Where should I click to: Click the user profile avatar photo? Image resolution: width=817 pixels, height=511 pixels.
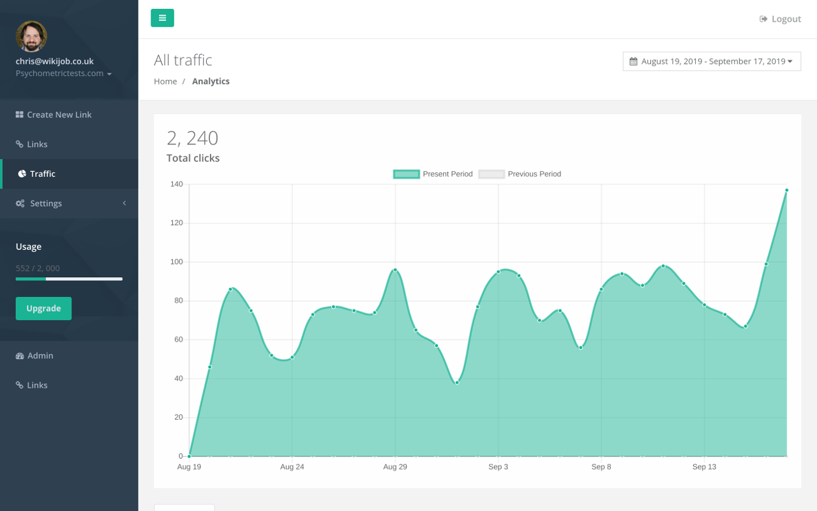pyautogui.click(x=31, y=36)
